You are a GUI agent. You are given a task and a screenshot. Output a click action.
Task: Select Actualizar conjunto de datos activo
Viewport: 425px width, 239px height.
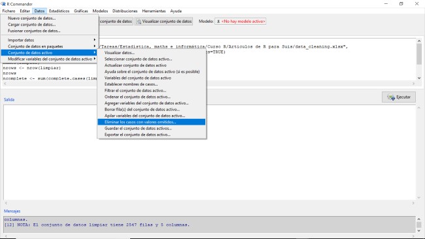152,65
